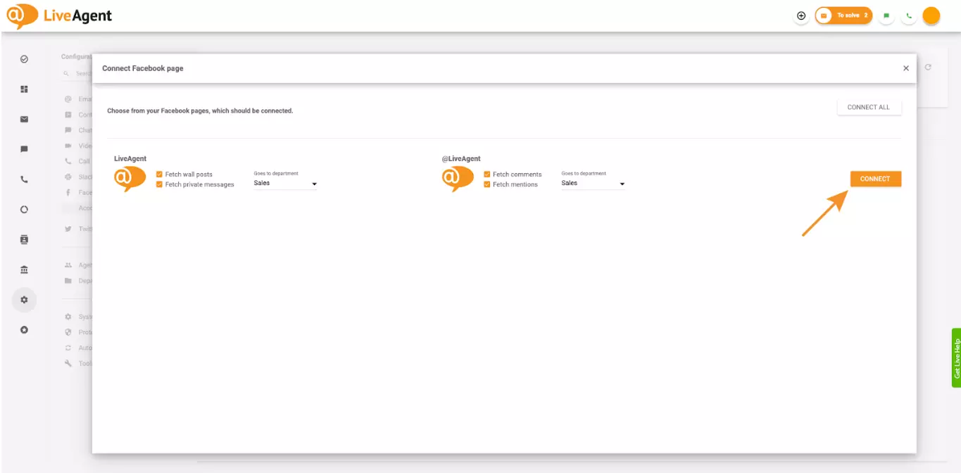The image size is (961, 473).
Task: Select the Configuration gear icon in sidebar
Action: pyautogui.click(x=24, y=299)
